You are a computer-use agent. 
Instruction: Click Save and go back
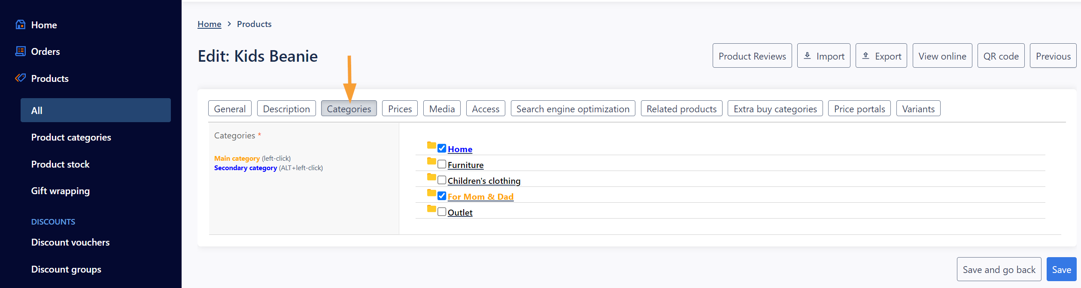[999, 269]
